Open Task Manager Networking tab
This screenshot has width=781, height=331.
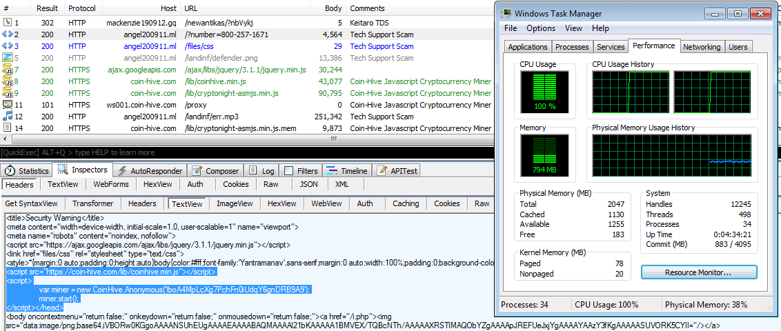[701, 47]
